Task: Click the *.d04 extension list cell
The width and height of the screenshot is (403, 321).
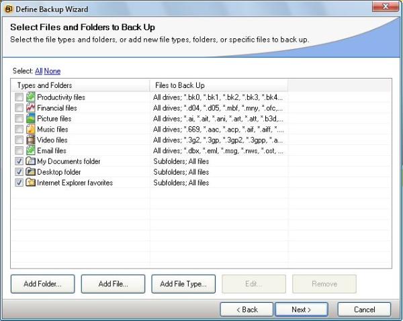Action: point(218,108)
